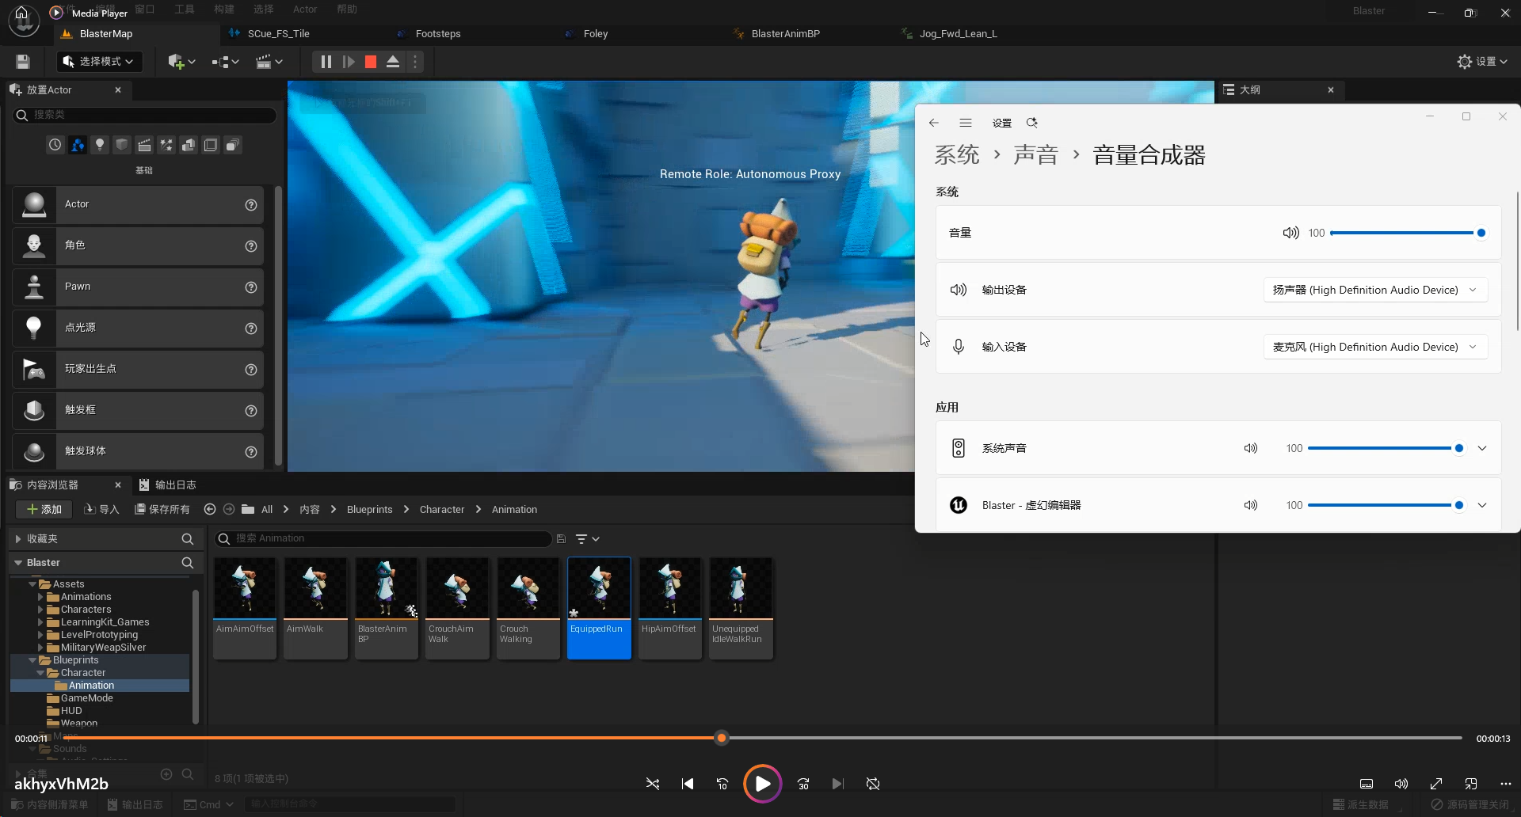Click the save icon in Unreal toolbar

click(23, 62)
